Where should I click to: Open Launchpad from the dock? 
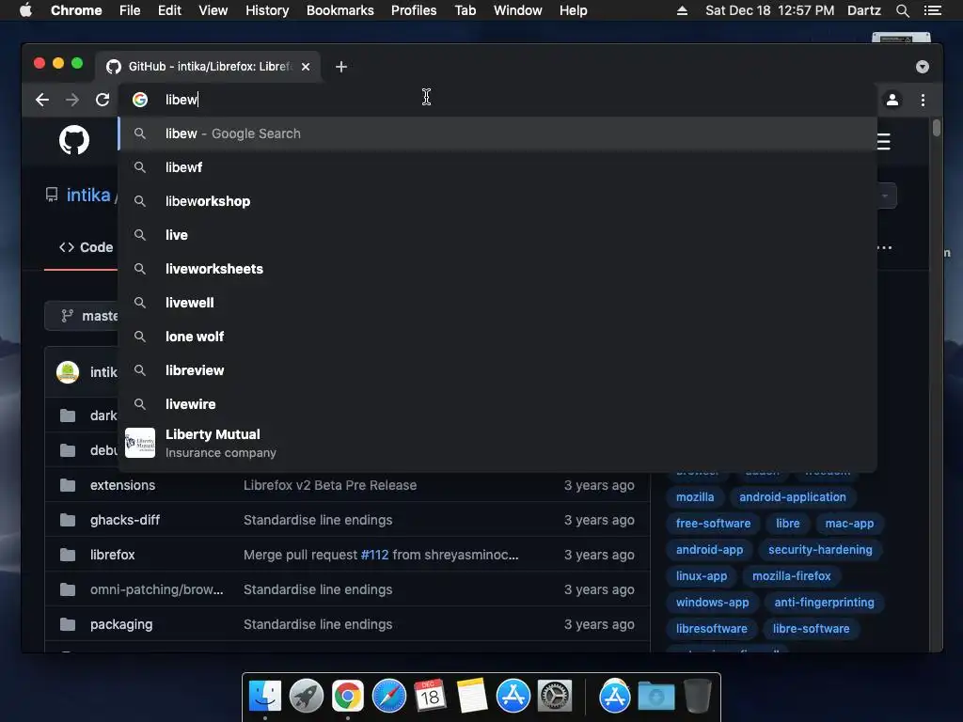[306, 697]
